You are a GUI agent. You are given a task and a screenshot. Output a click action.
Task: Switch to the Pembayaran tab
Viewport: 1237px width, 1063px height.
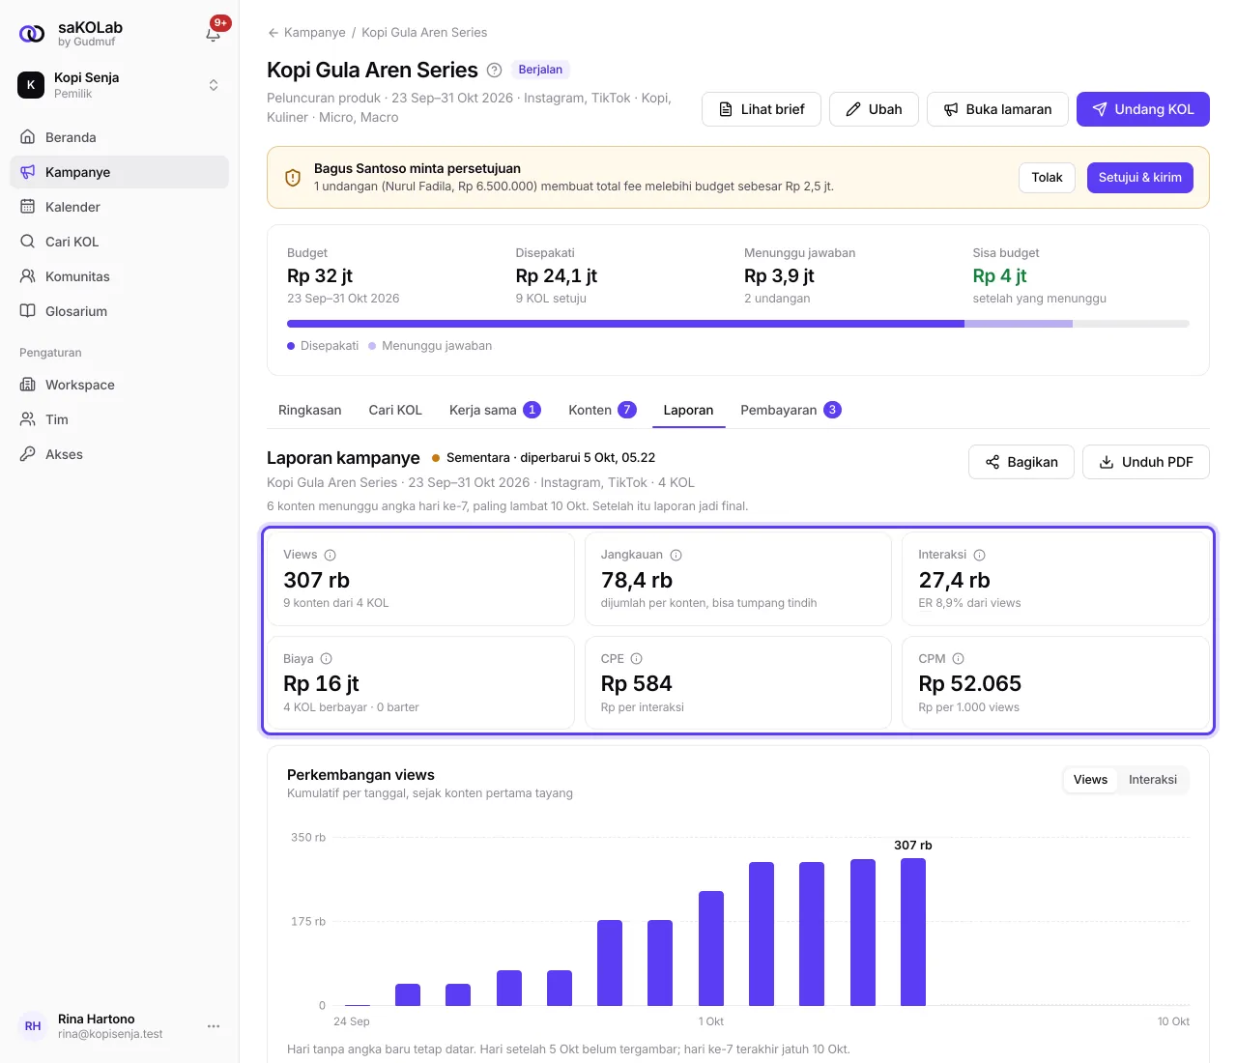791,411
